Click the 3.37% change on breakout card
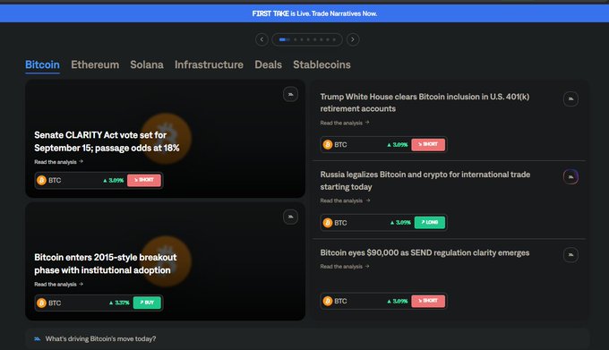The image size is (609, 350). click(119, 303)
